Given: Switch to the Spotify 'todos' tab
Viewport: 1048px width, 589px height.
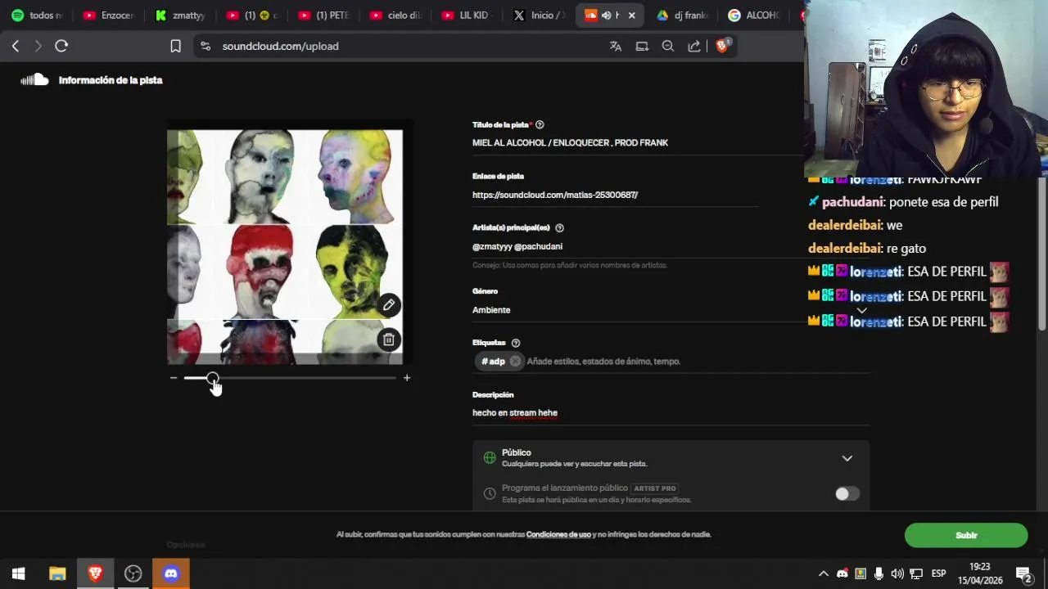Looking at the screenshot, I should tap(37, 16).
